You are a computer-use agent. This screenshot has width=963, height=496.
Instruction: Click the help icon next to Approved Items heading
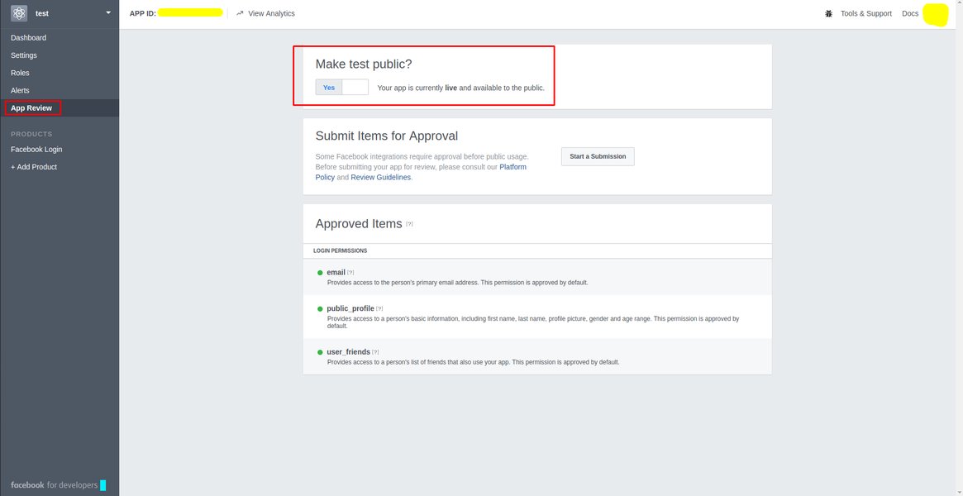(409, 224)
